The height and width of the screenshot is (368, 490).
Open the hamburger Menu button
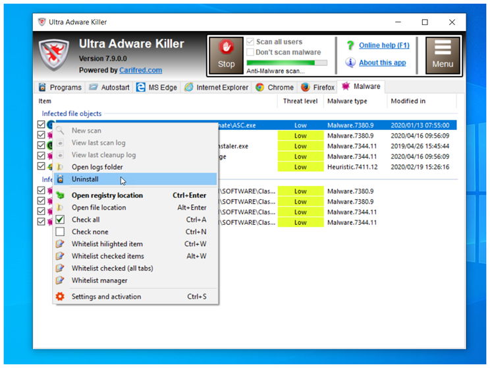pos(443,55)
